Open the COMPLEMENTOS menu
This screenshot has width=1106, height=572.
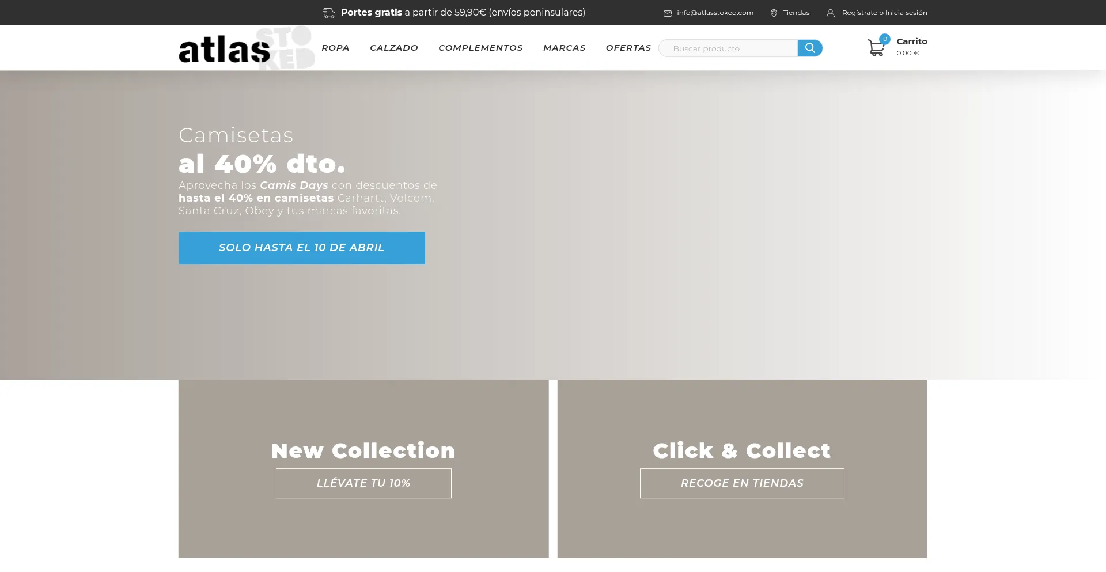coord(480,48)
